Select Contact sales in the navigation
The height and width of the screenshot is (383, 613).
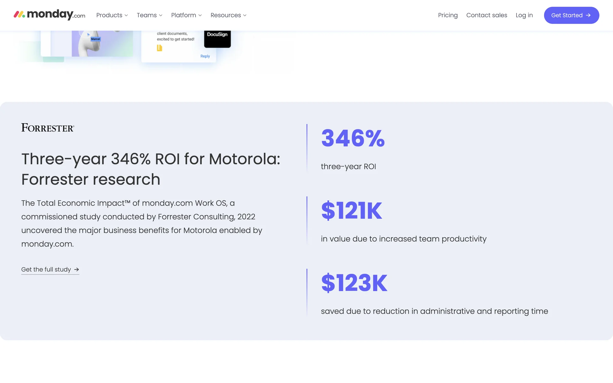pos(487,15)
